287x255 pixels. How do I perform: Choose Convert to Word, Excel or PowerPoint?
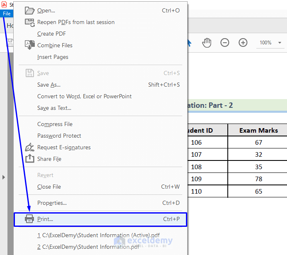coord(101,96)
